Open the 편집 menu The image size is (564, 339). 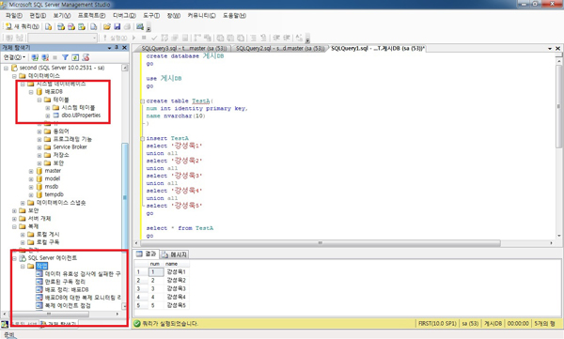[38, 15]
